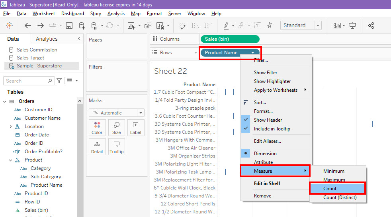Select the Sample - Superstore data source
Image resolution: width=391 pixels, height=217 pixels.
point(42,66)
